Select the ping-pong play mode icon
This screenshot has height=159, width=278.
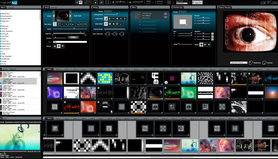pos(70,24)
